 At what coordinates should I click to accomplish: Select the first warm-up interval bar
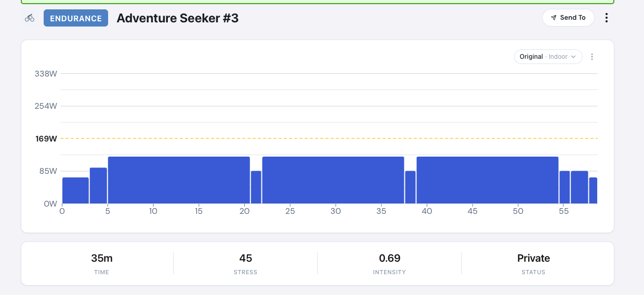(x=75, y=190)
